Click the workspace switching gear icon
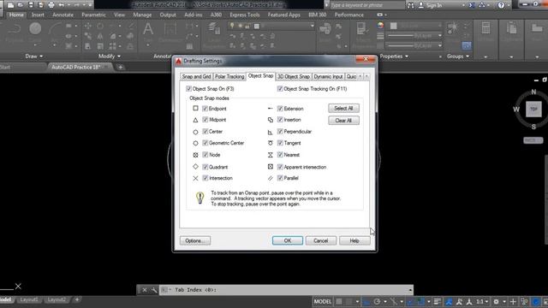Image resolution: width=548 pixels, height=308 pixels. point(496,301)
